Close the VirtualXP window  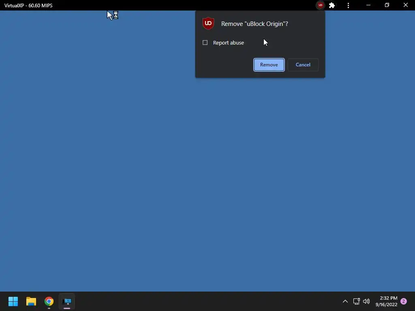point(405,5)
